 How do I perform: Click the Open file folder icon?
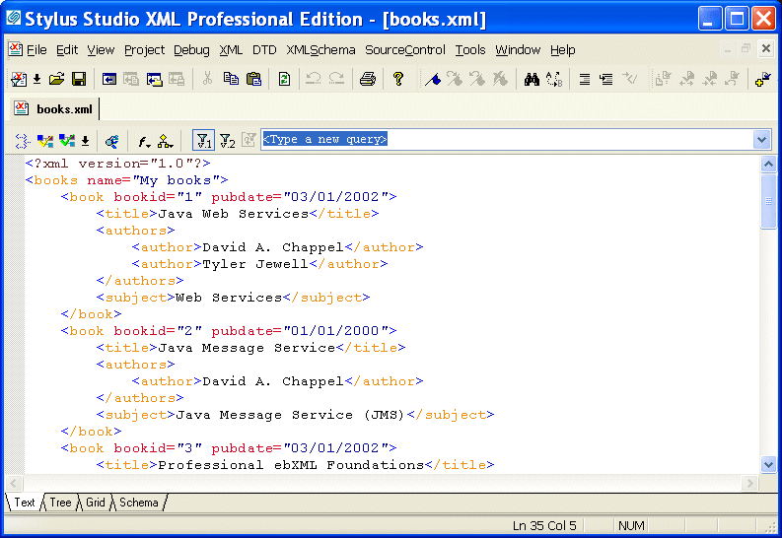(x=56, y=79)
